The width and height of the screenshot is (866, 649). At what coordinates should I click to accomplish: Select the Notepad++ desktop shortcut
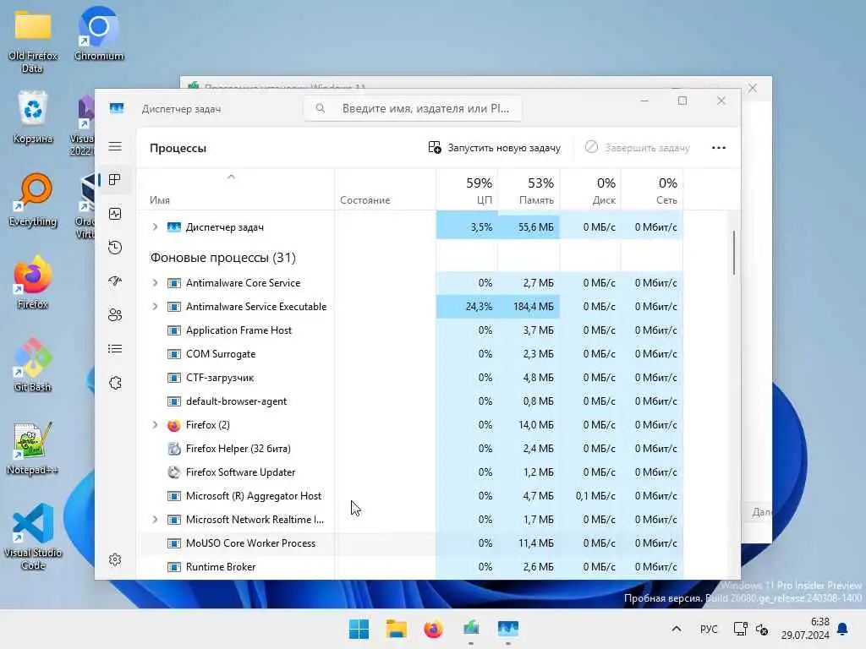(33, 448)
